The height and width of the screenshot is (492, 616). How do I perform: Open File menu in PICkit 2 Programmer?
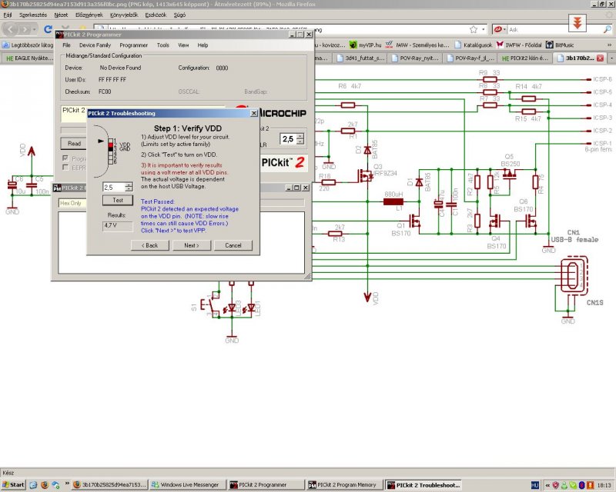click(66, 45)
